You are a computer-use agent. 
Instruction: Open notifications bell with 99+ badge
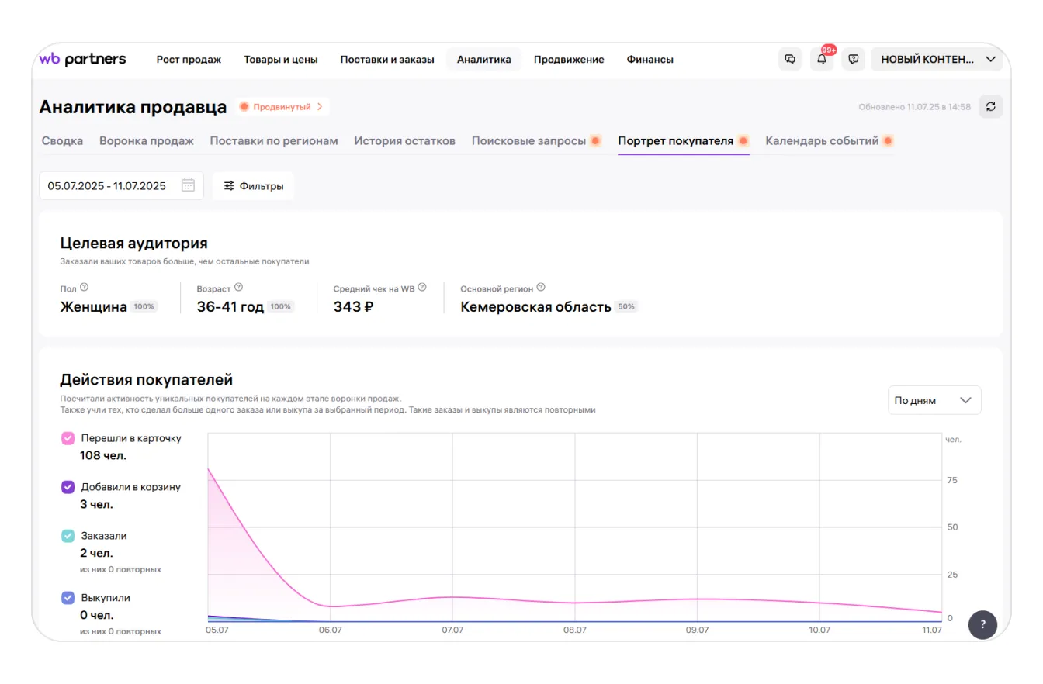[x=822, y=60]
